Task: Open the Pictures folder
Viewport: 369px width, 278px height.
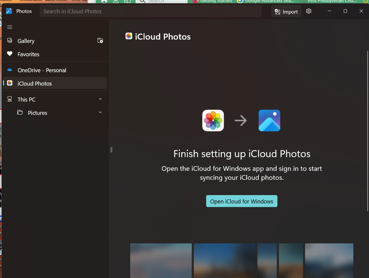Action: pos(37,113)
